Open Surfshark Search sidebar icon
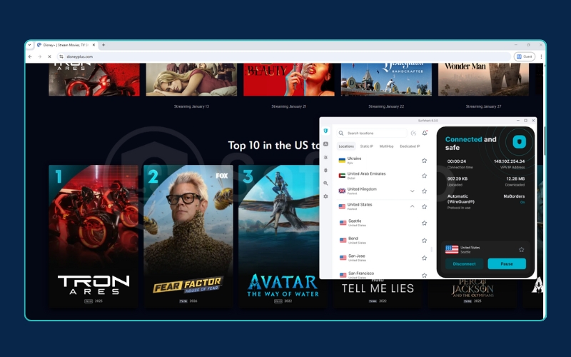571x357 pixels. 325,183
